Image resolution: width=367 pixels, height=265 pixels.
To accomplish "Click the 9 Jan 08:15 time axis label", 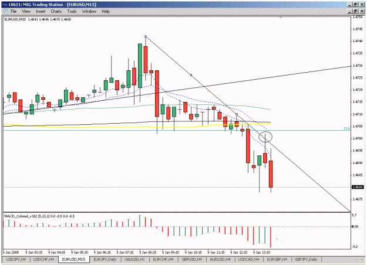I will 147,253.
